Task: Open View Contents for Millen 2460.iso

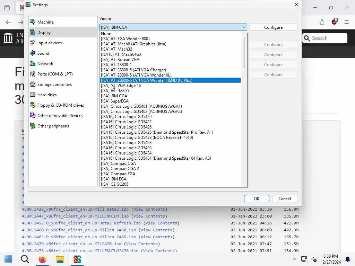Action: (156, 230)
